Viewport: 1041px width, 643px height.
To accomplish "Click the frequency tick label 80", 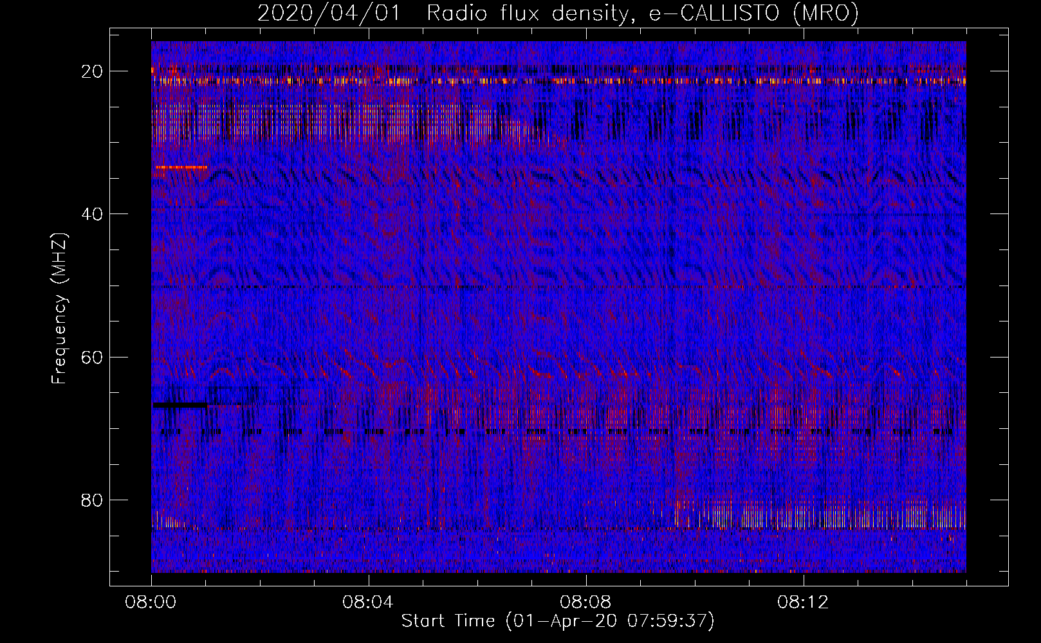I will pos(92,500).
